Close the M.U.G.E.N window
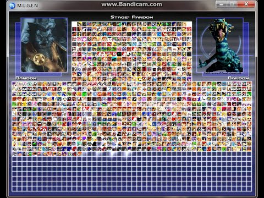This screenshot has width=264, height=198. 246,4
